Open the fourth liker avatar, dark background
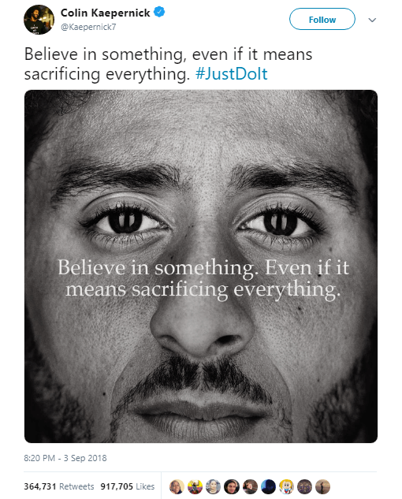 (232, 486)
